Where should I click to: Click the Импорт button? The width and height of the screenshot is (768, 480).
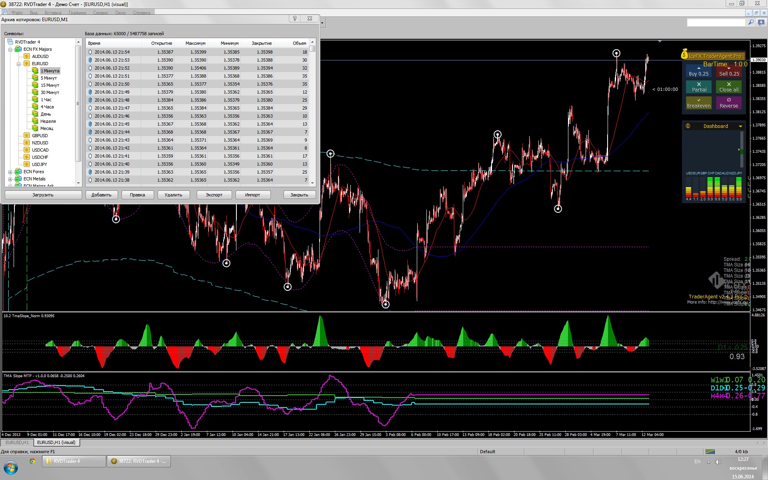tap(253, 195)
